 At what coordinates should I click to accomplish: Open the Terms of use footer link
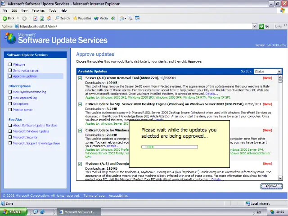coord(94,196)
